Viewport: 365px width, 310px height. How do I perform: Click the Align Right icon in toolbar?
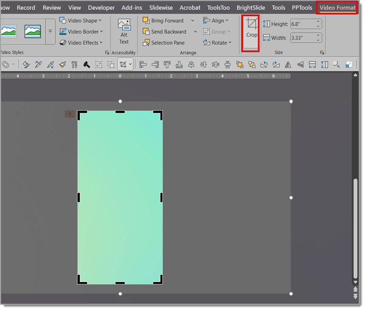point(155,64)
